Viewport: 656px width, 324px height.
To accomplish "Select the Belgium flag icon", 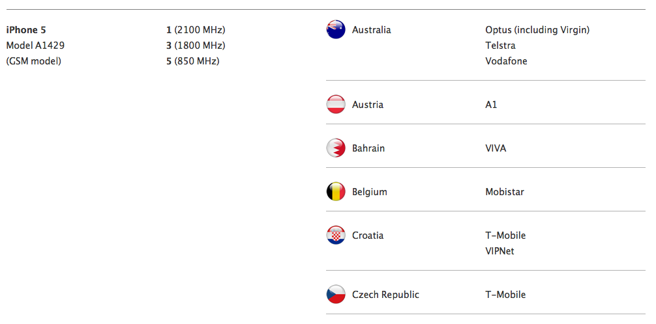I will point(336,192).
